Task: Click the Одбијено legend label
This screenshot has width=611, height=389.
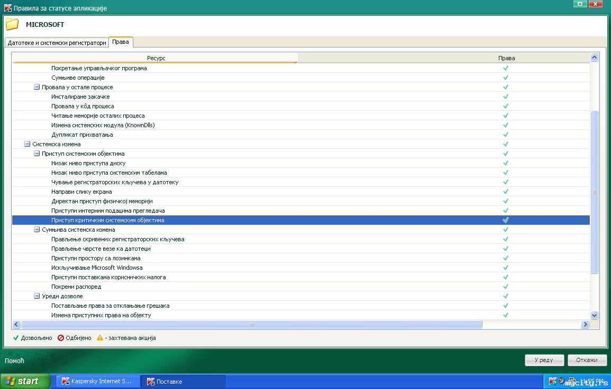Action: click(x=78, y=338)
